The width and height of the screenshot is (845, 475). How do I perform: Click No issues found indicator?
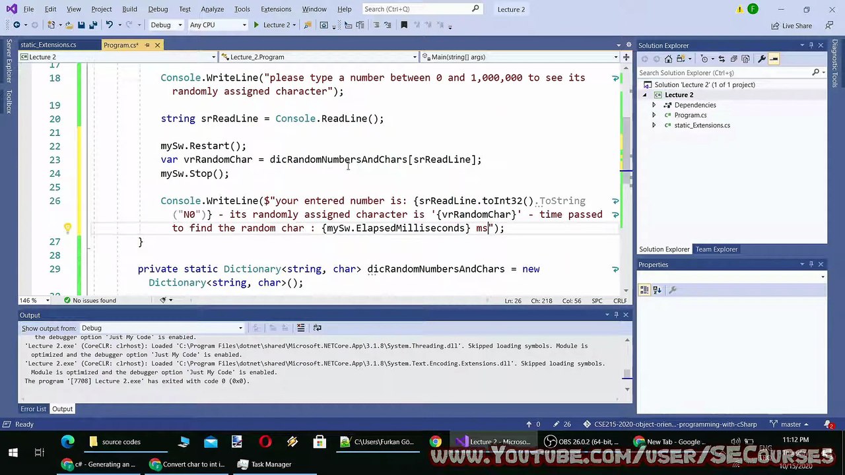click(90, 300)
